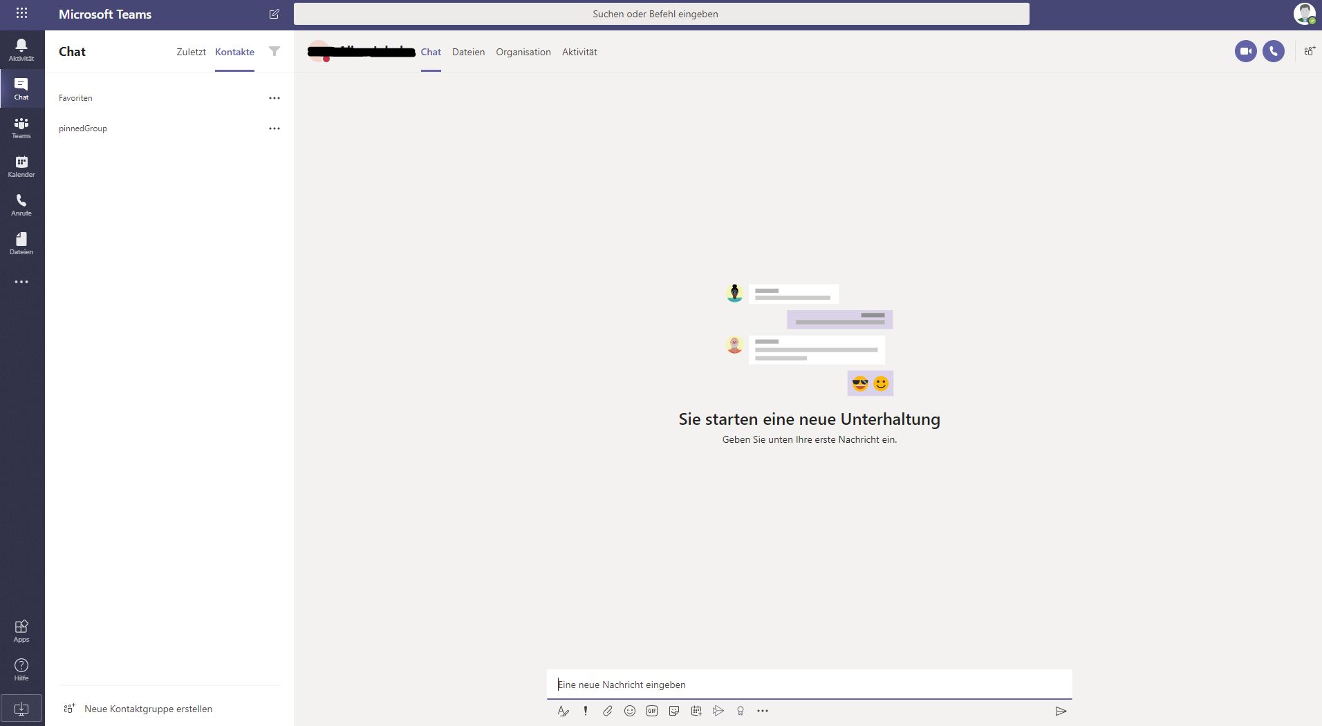The image size is (1322, 726).
Task: Open Kalender in the left rail
Action: pos(21,166)
